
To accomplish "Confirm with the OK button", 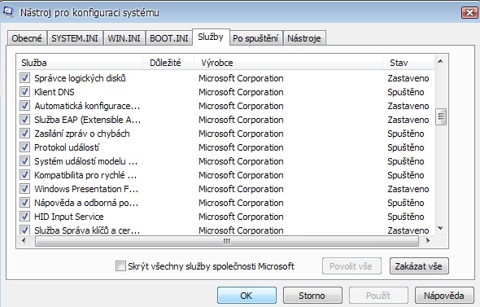I will click(x=247, y=296).
